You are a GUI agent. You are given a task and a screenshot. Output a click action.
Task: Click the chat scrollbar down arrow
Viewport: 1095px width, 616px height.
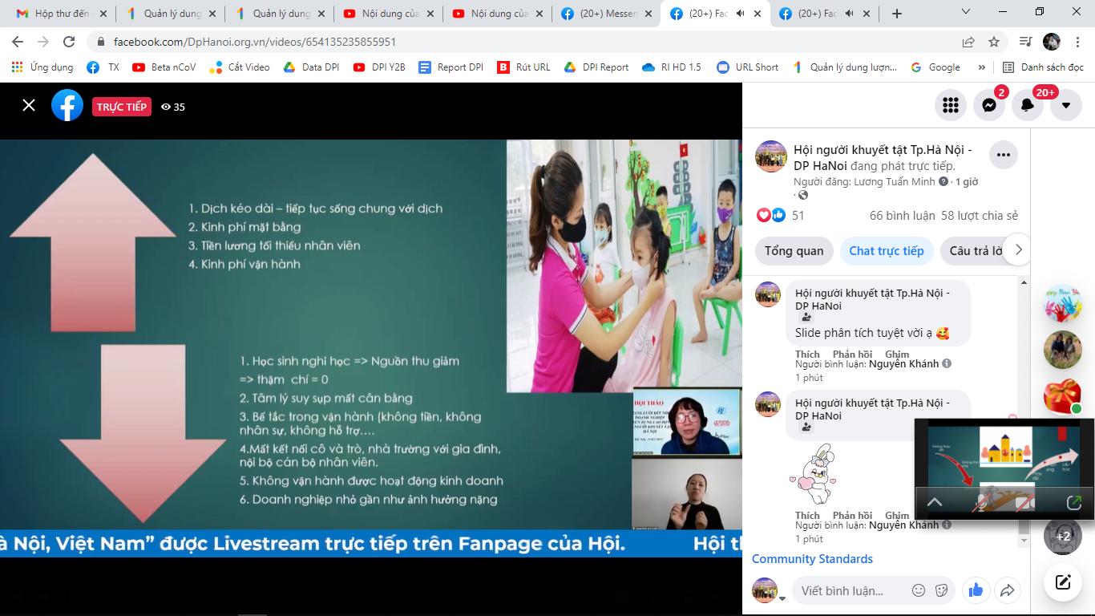1024,541
